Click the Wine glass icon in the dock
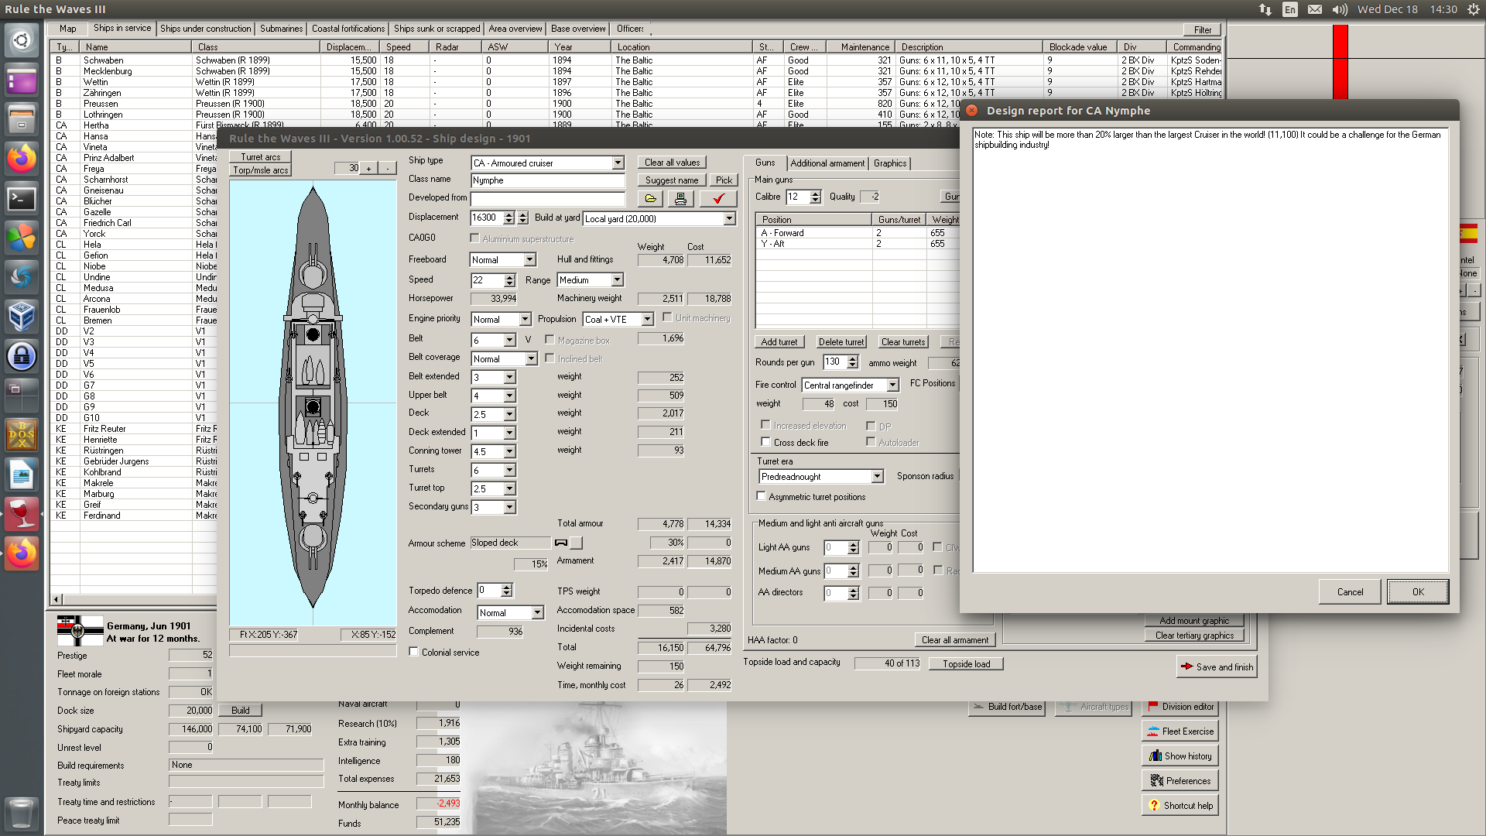Viewport: 1486px width, 836px height. [x=21, y=514]
